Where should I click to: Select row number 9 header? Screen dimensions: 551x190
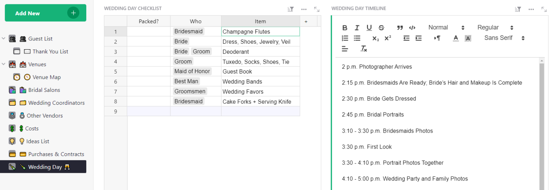115,111
